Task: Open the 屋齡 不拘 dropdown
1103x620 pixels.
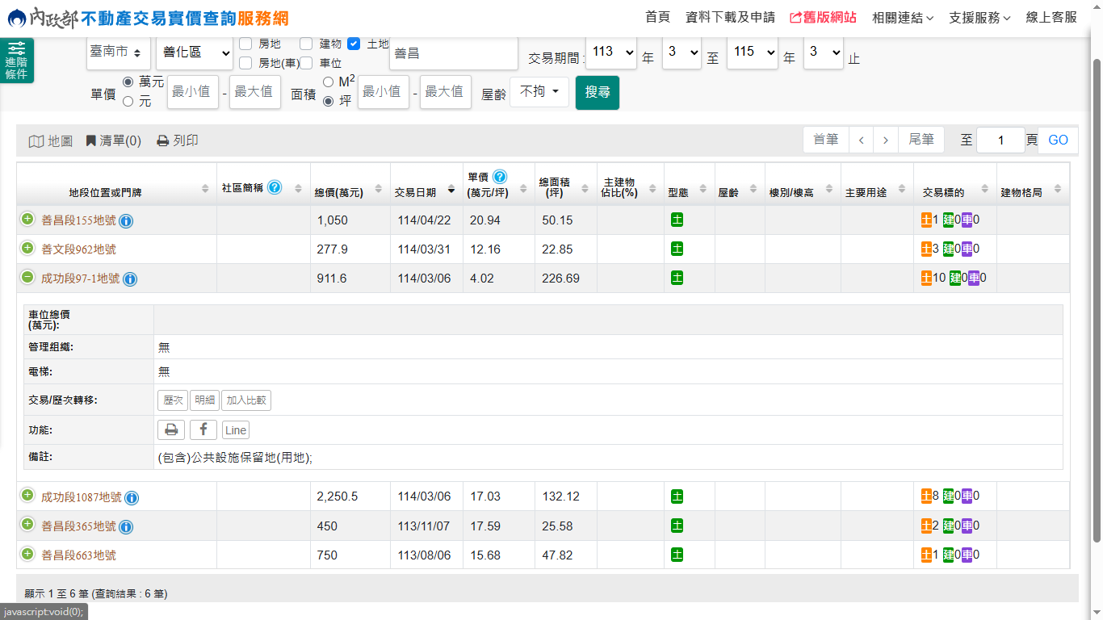Action: 539,92
